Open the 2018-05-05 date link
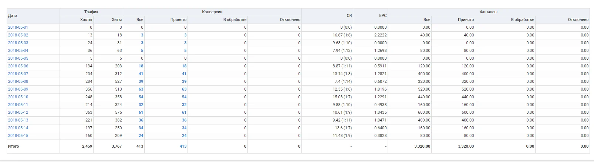The height and width of the screenshot is (162, 594). (x=18, y=58)
